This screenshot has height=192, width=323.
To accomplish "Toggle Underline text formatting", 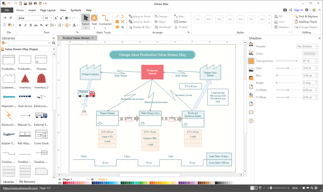I will tap(31, 25).
